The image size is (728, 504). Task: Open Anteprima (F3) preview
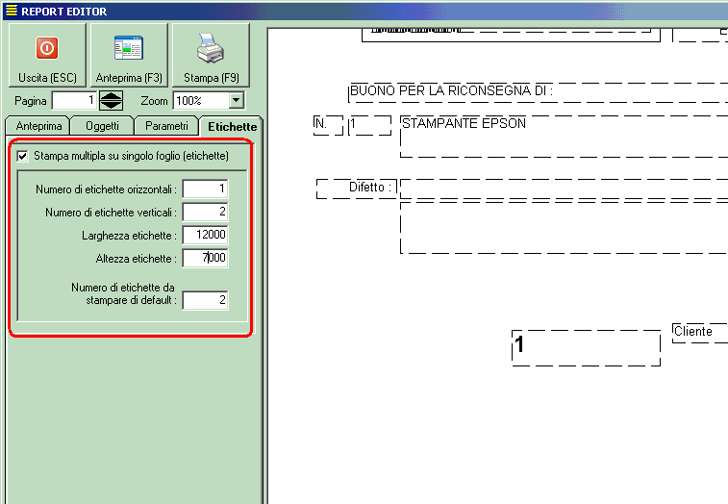click(x=129, y=55)
